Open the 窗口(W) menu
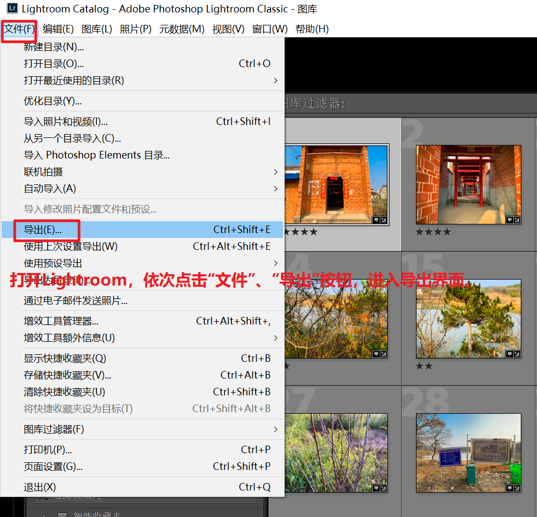The image size is (537, 517). [x=270, y=29]
